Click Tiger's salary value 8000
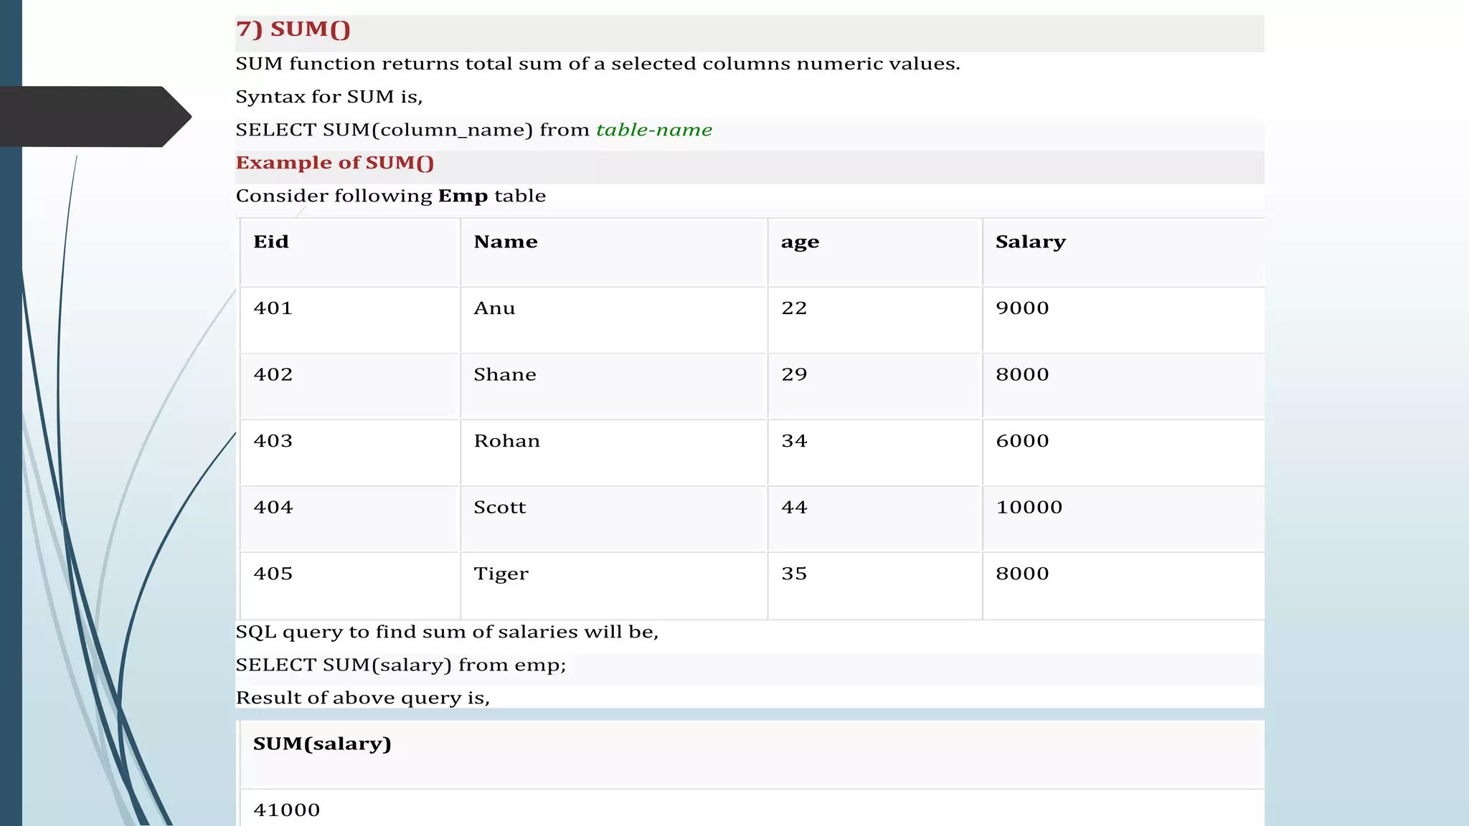The image size is (1469, 826). tap(1022, 574)
